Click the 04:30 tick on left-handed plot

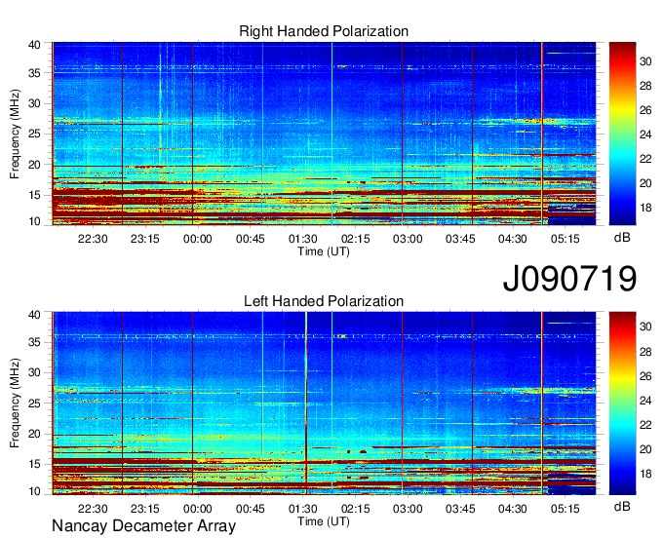pyautogui.click(x=513, y=509)
